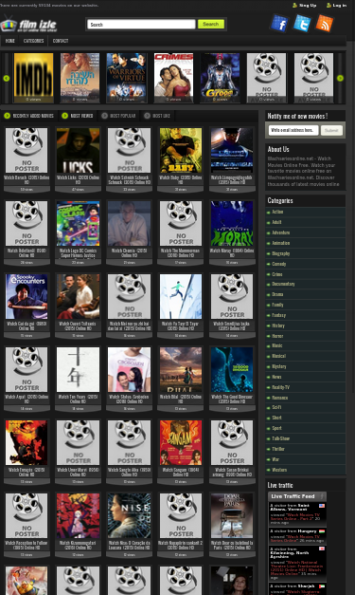Viewport: 355px width, 595px height.
Task: Open The Good Dinosaur movie poster
Action: (232, 369)
